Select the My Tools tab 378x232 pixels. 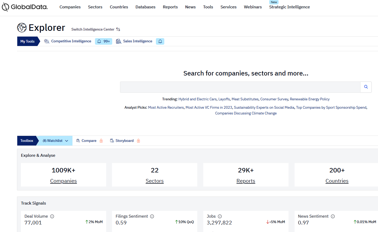pyautogui.click(x=27, y=41)
